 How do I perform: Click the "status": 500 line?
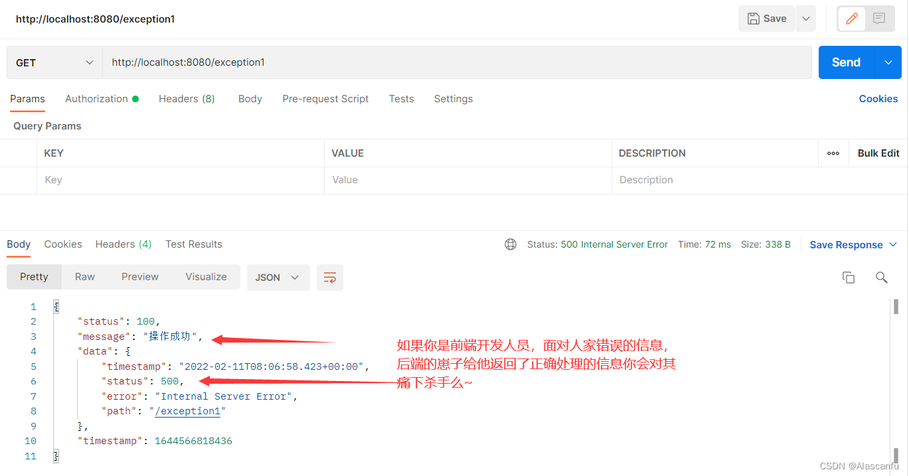(142, 381)
